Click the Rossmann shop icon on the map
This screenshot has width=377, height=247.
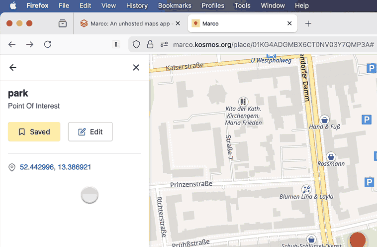tap(331, 156)
